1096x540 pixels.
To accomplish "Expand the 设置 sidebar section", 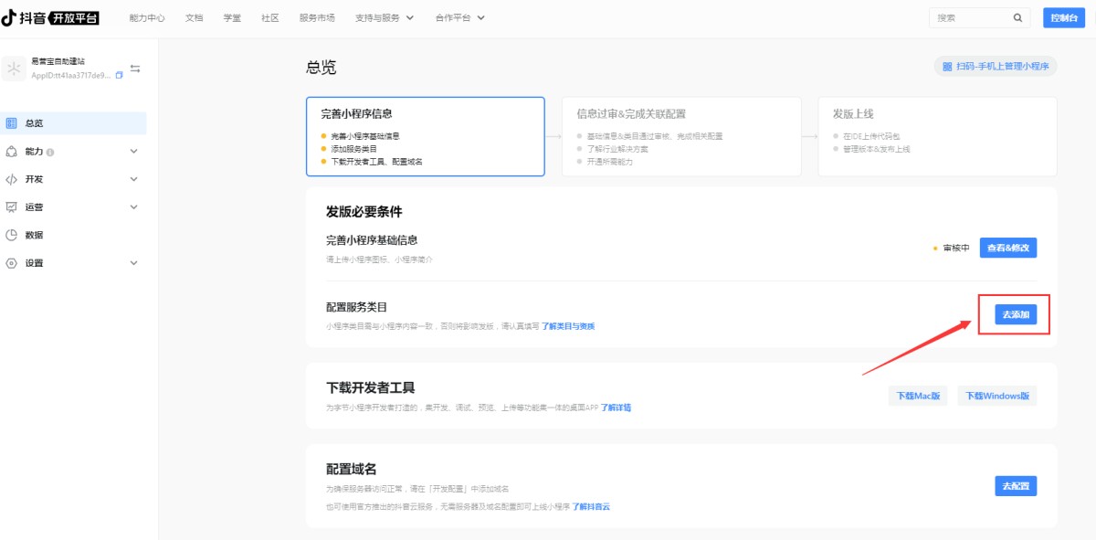I will pos(133,263).
